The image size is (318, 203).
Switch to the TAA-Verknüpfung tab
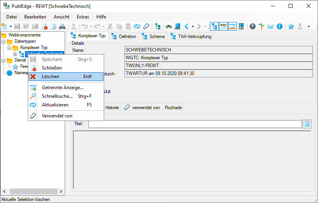coord(190,37)
